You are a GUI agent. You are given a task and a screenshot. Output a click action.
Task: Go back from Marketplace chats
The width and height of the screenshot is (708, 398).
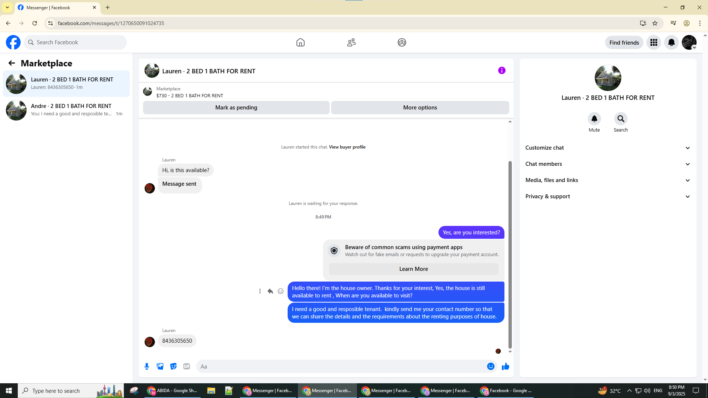point(12,63)
